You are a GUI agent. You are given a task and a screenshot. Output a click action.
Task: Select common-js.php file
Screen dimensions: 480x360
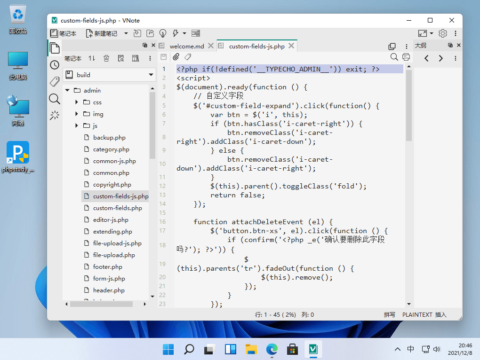click(x=114, y=161)
